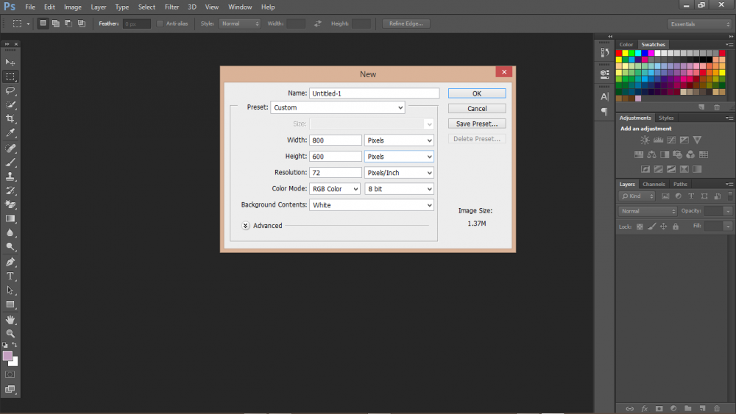Select the Crop tool
Screen dimensions: 736x414
pyautogui.click(x=10, y=118)
